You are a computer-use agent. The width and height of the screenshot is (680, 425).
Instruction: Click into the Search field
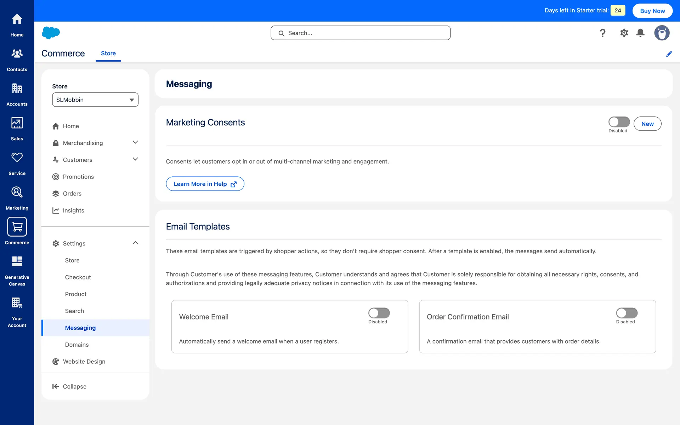(x=361, y=33)
